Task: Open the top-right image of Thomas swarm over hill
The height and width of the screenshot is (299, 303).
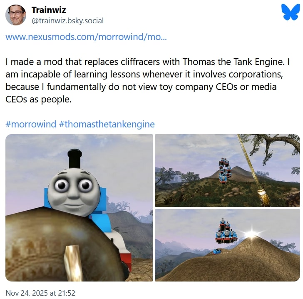Action: [227, 170]
